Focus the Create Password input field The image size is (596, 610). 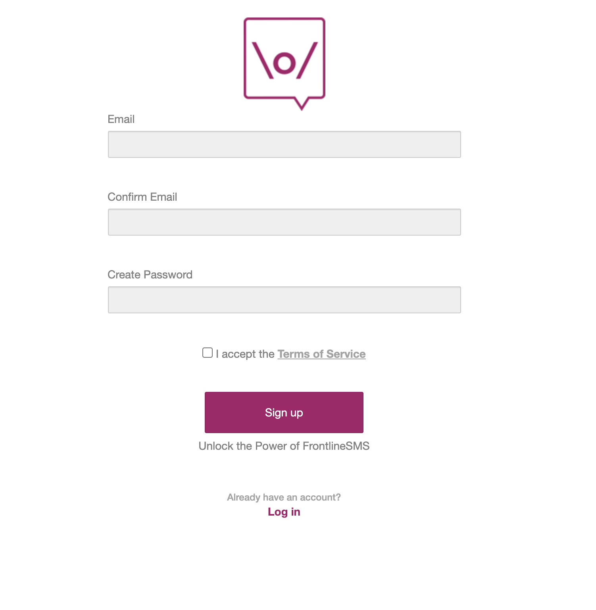[x=285, y=300]
